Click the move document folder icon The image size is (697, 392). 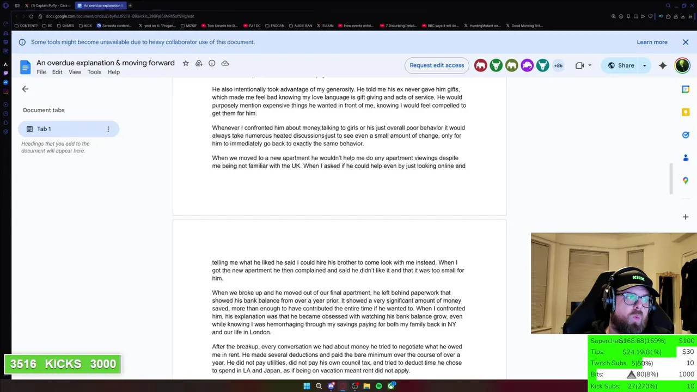199,63
